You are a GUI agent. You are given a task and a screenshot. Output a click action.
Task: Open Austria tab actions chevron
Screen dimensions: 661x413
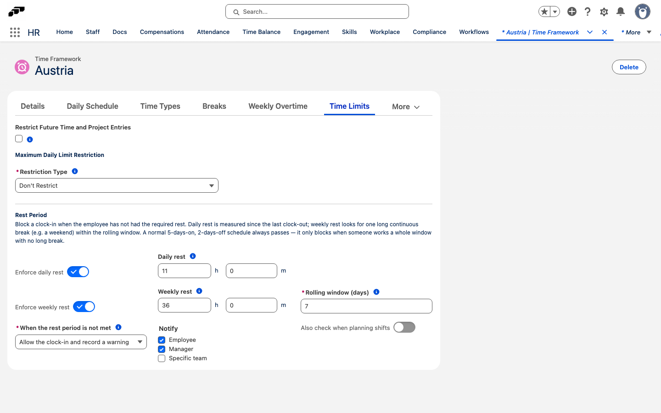point(590,32)
